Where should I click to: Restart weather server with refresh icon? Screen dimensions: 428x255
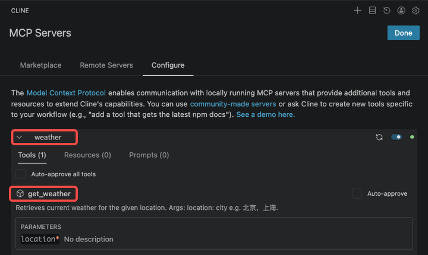coord(379,137)
